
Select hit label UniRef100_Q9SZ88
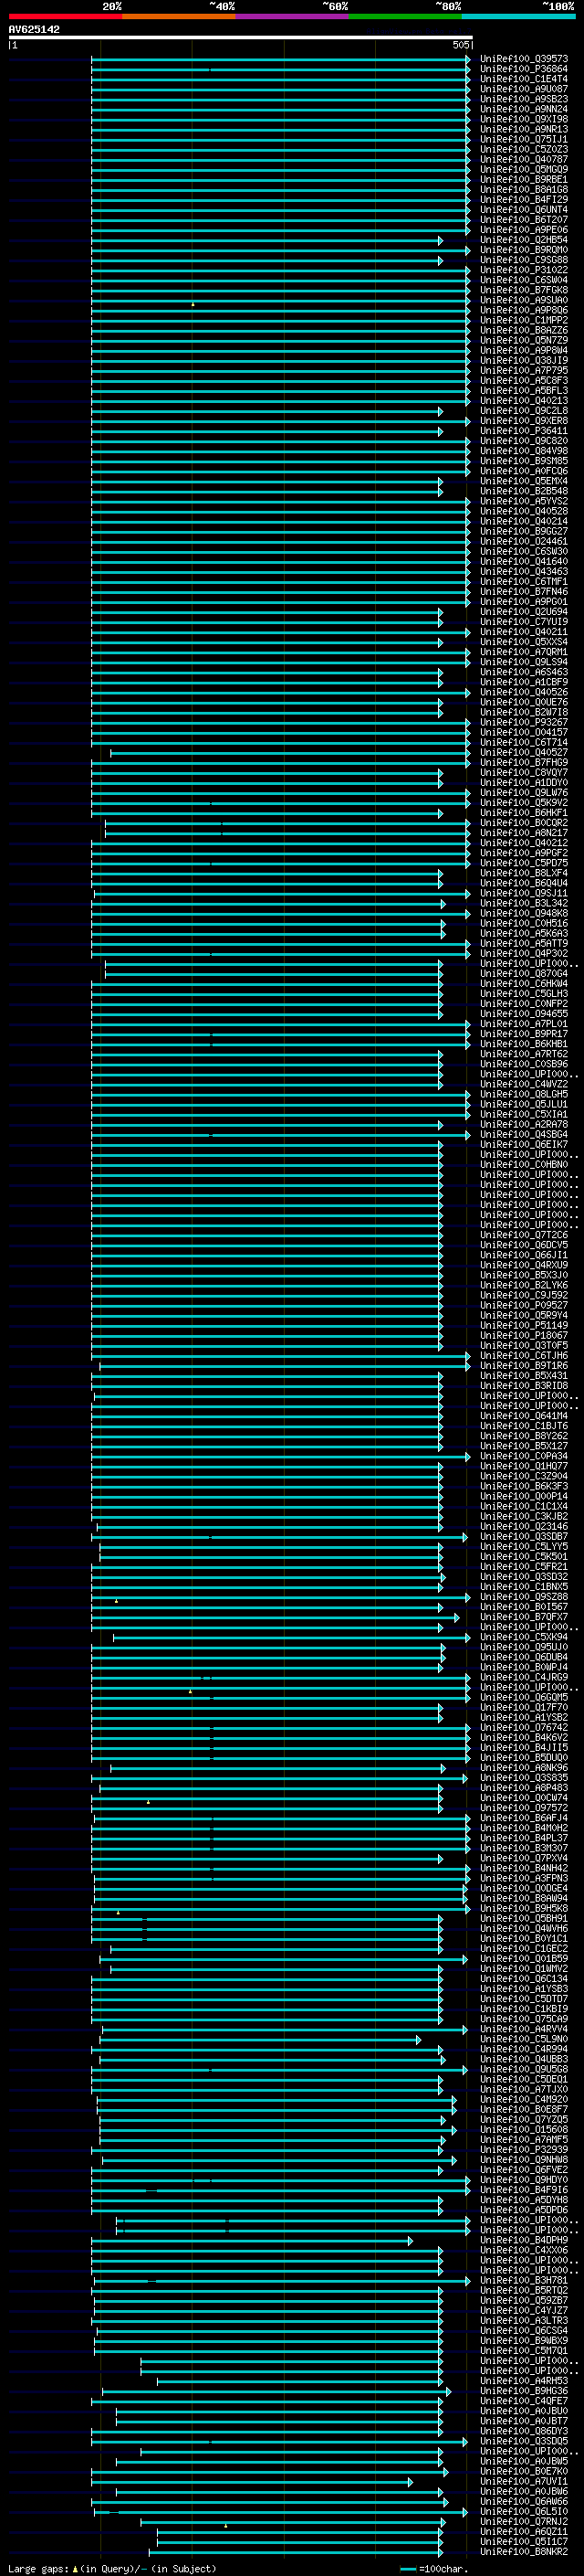tap(523, 1596)
